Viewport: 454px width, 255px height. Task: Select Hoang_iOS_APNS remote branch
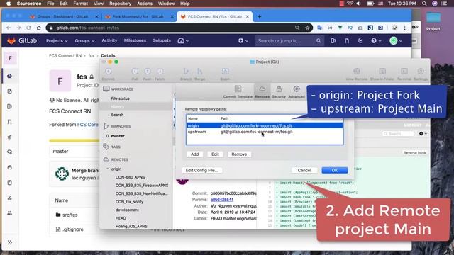pos(131,226)
